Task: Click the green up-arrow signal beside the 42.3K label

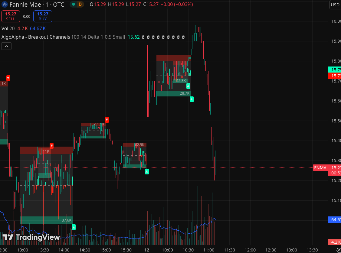Action: tap(188, 86)
